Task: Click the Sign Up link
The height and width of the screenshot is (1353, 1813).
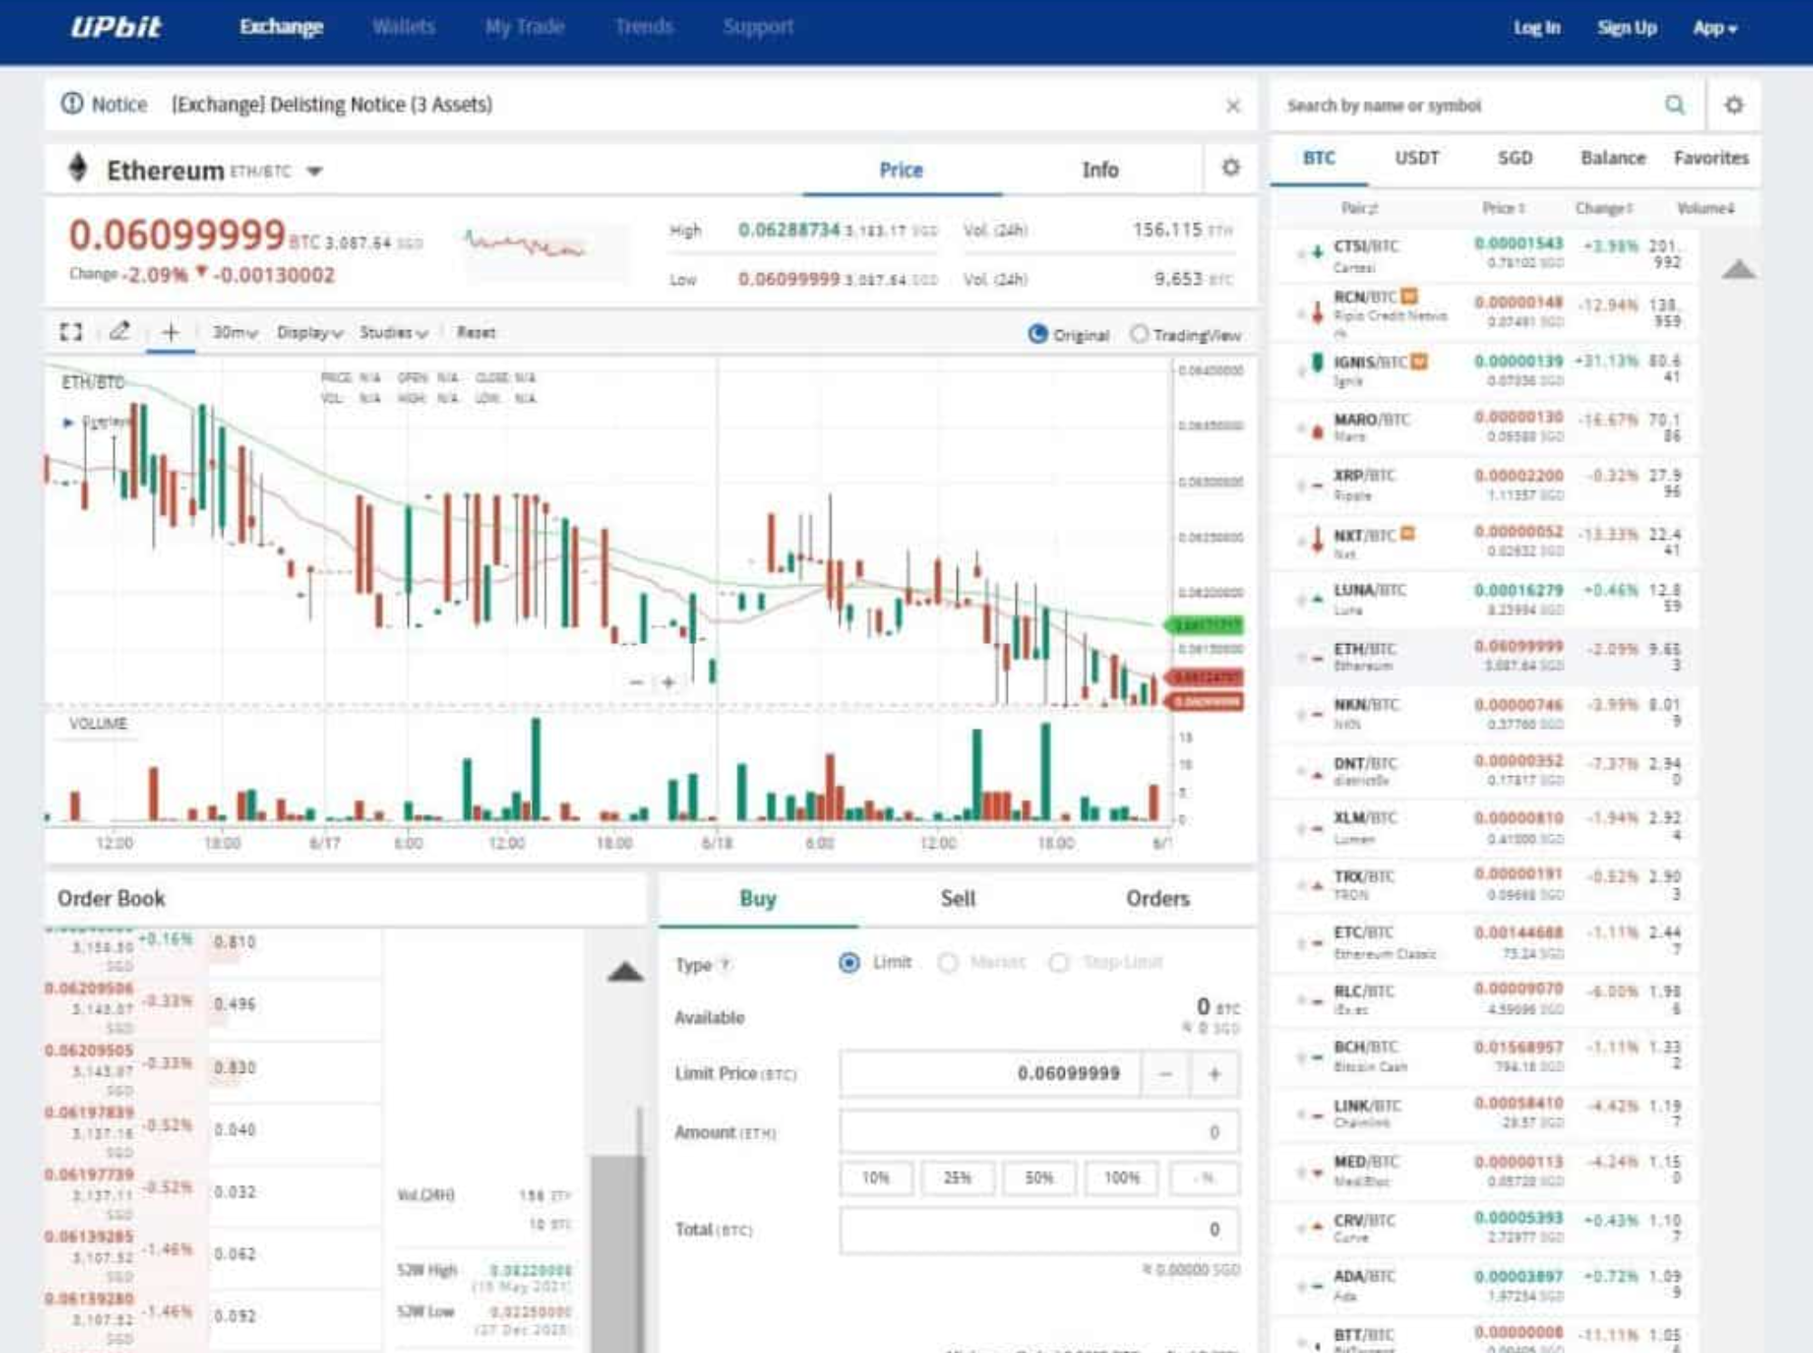Action: [1627, 28]
